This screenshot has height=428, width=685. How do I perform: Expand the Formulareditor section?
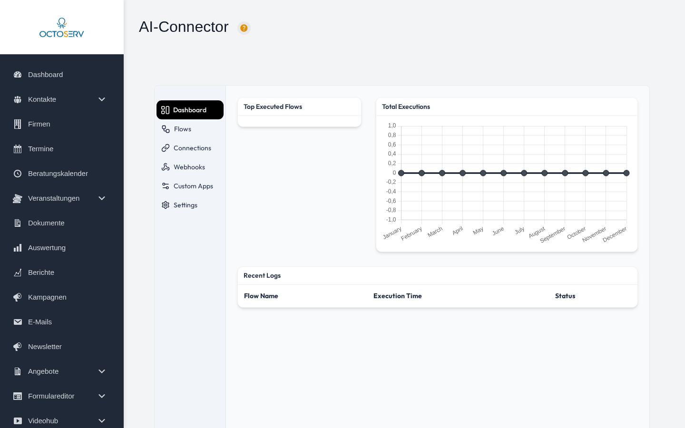(102, 396)
